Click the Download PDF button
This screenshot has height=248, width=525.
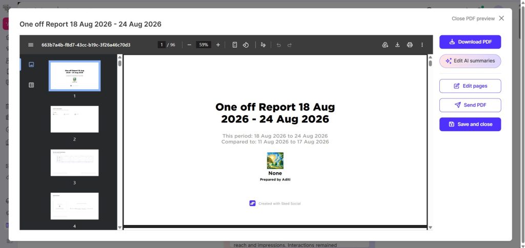coord(470,42)
